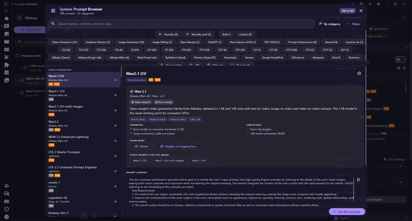Open Weights on Hugging Face link

pyautogui.click(x=178, y=146)
